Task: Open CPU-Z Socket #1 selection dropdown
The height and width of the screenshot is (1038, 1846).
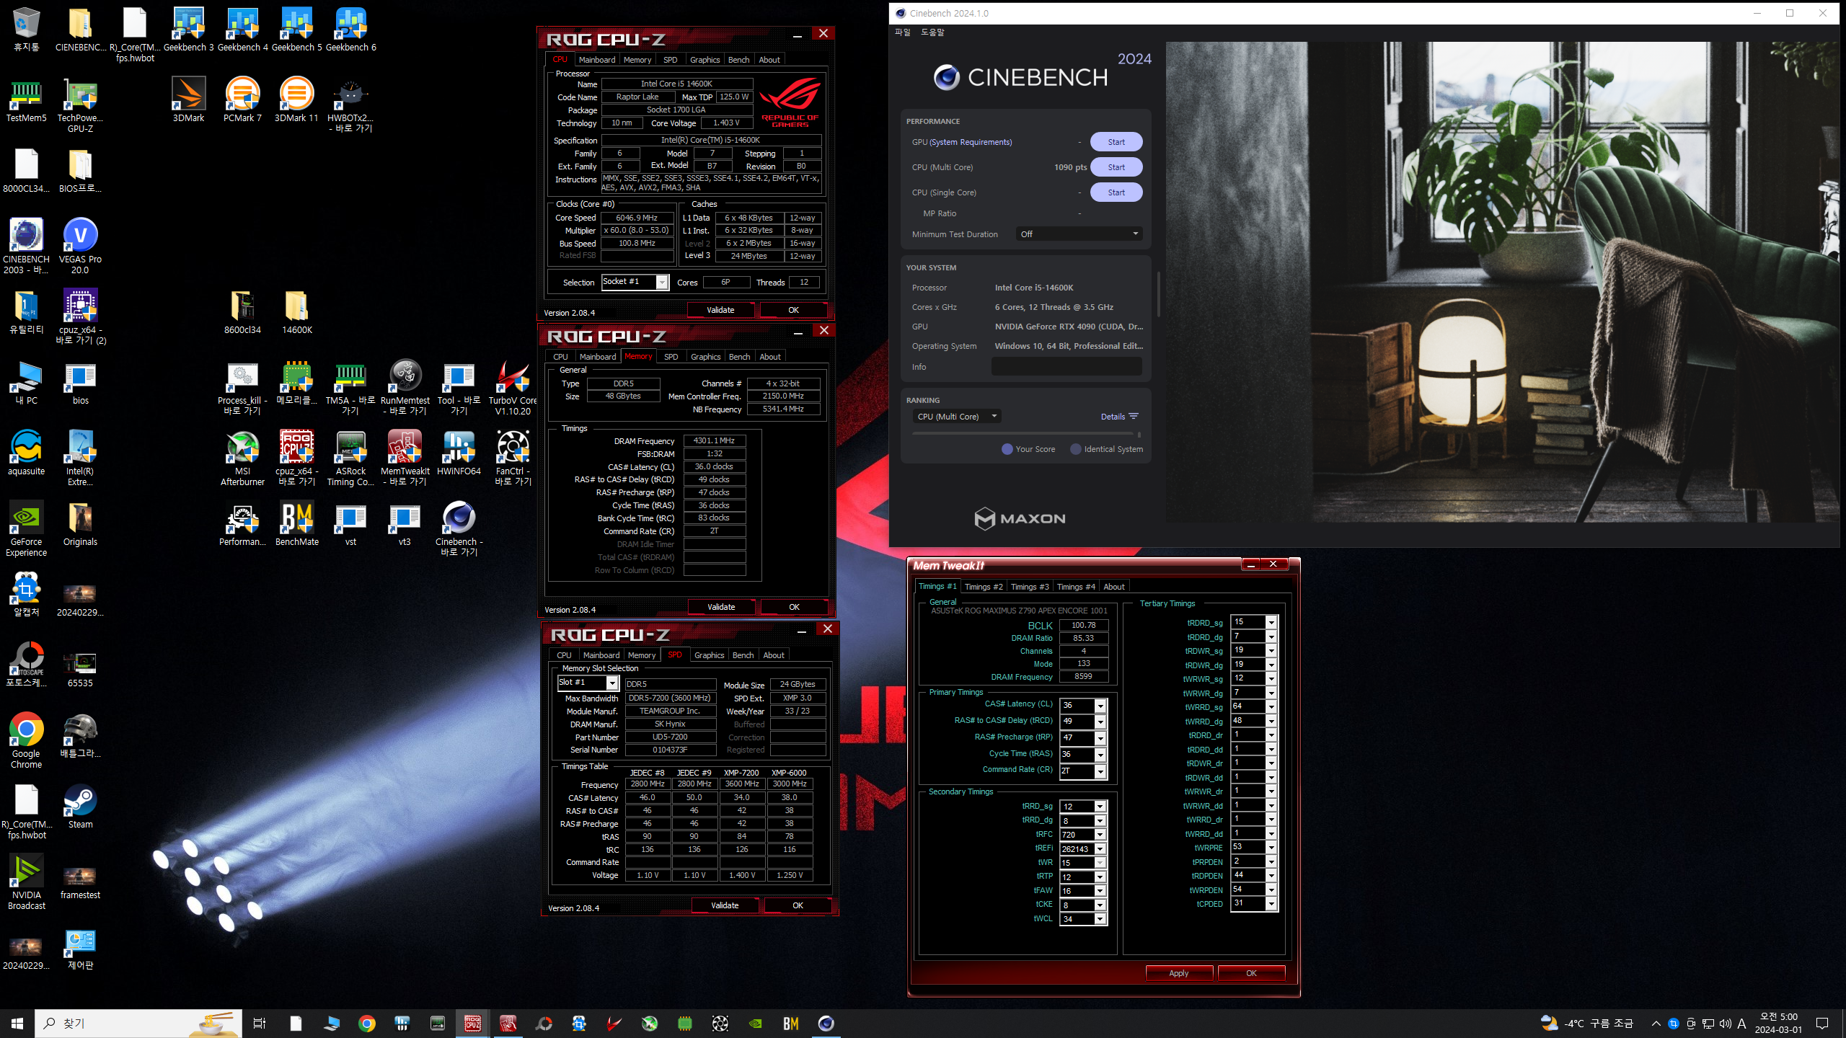Action: 635,282
